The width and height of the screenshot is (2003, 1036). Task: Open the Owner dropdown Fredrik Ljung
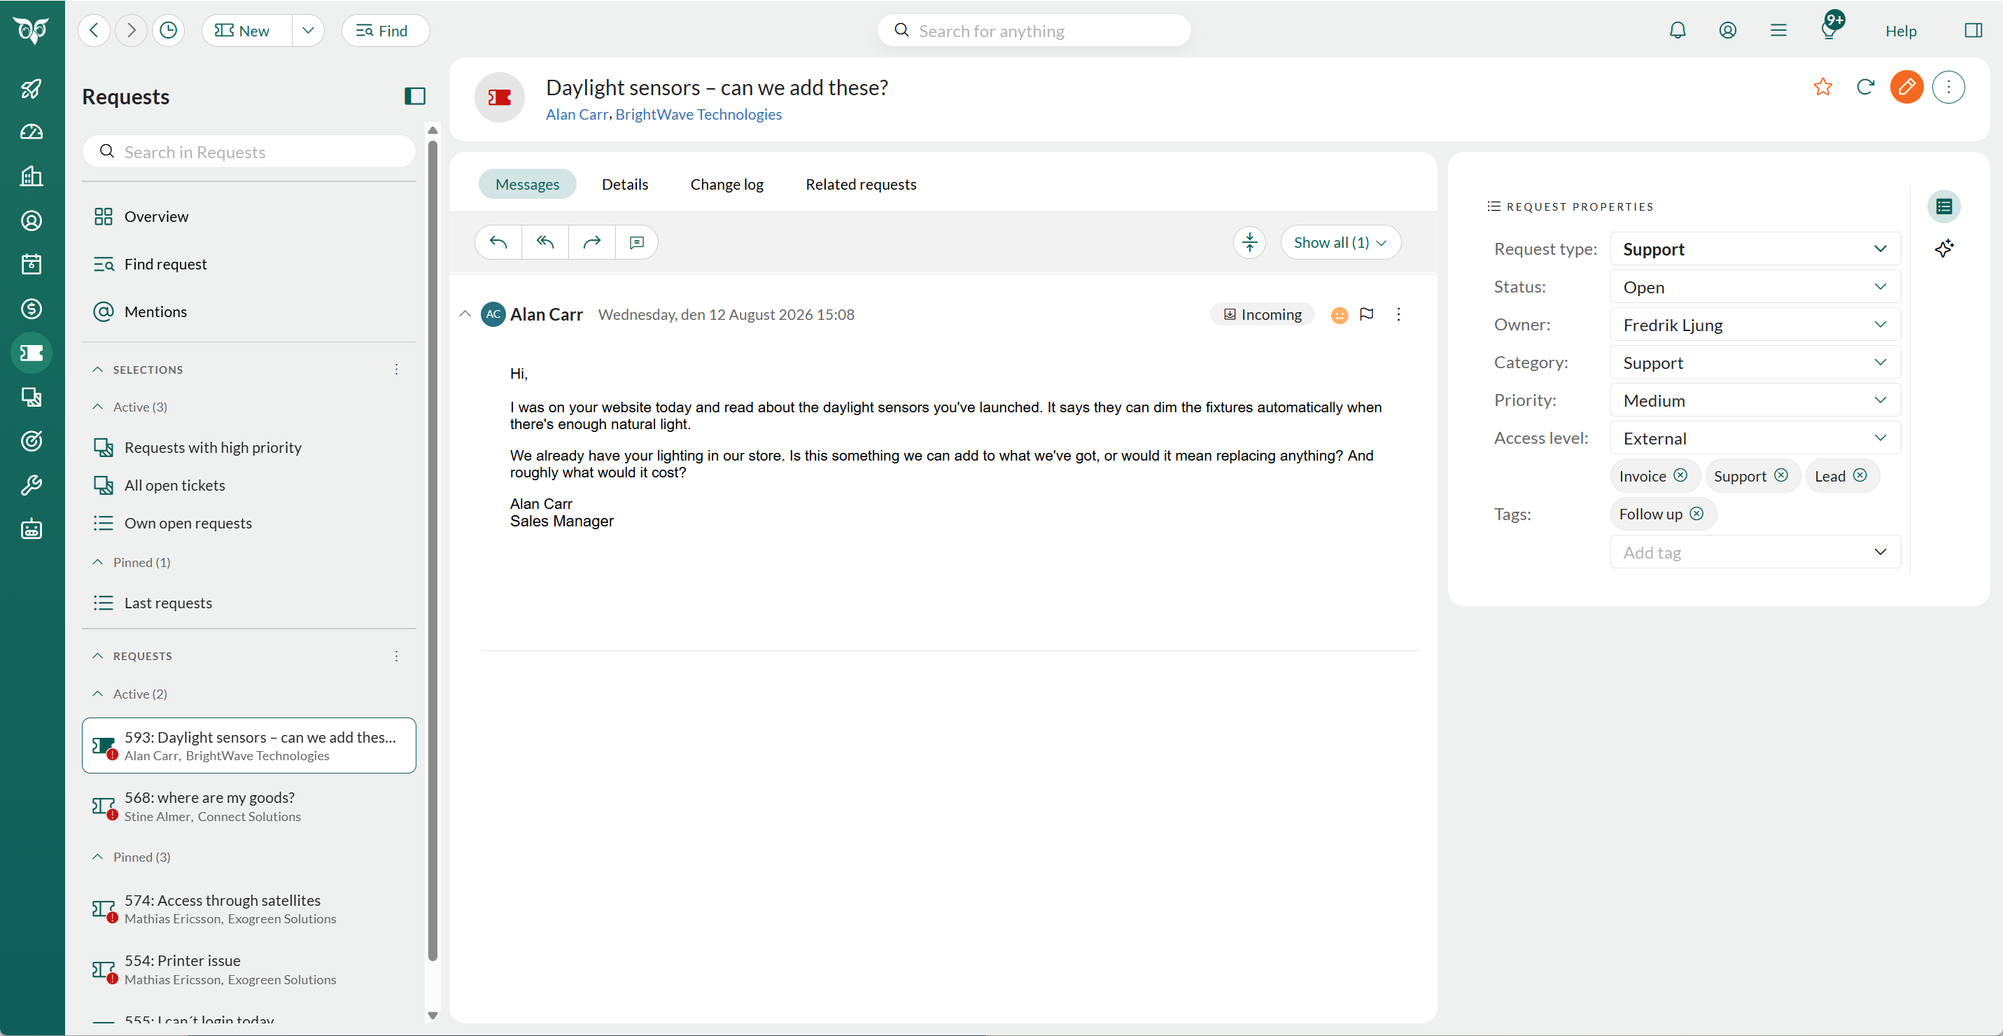[1755, 325]
